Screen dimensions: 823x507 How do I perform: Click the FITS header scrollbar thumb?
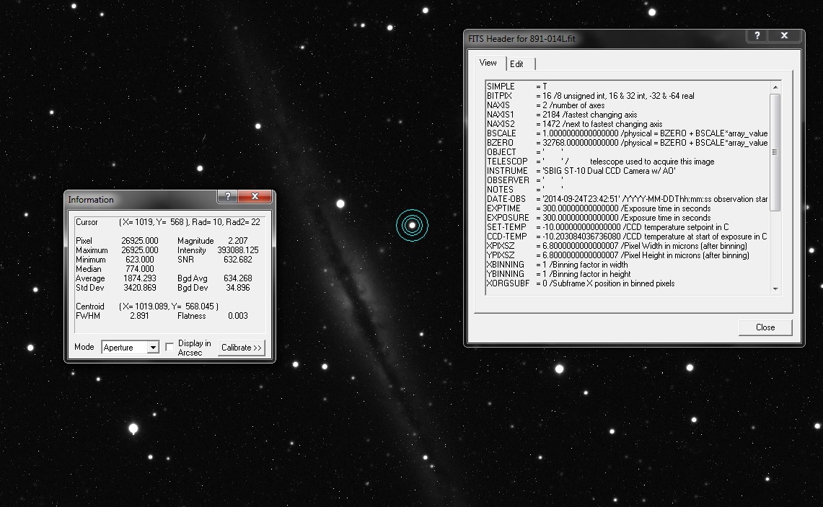pos(775,152)
